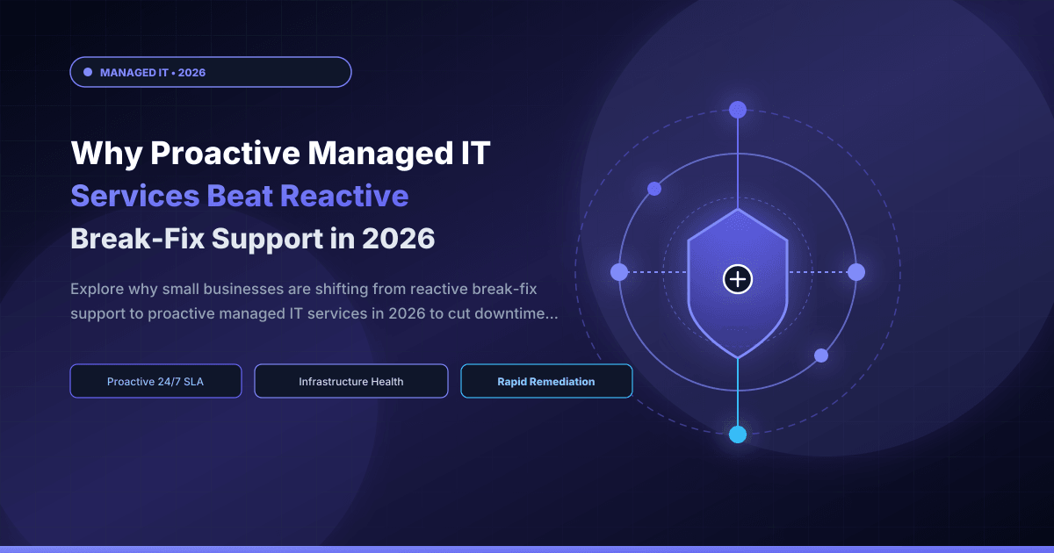Click line 'support to proactive managed IT services'
This screenshot has height=553, width=1054.
314,313
